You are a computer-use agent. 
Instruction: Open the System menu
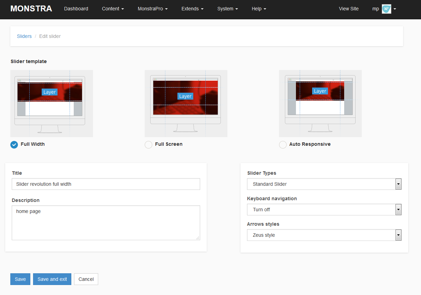point(227,9)
